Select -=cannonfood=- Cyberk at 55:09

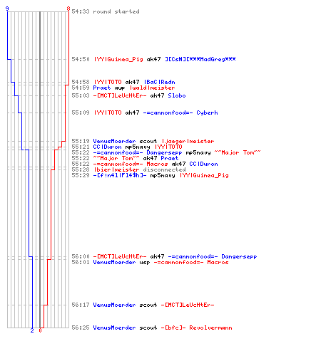coord(180,112)
